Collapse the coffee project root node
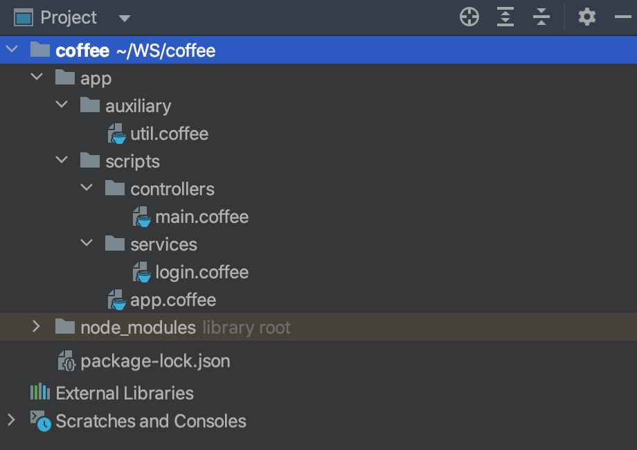637x450 pixels. coord(11,49)
